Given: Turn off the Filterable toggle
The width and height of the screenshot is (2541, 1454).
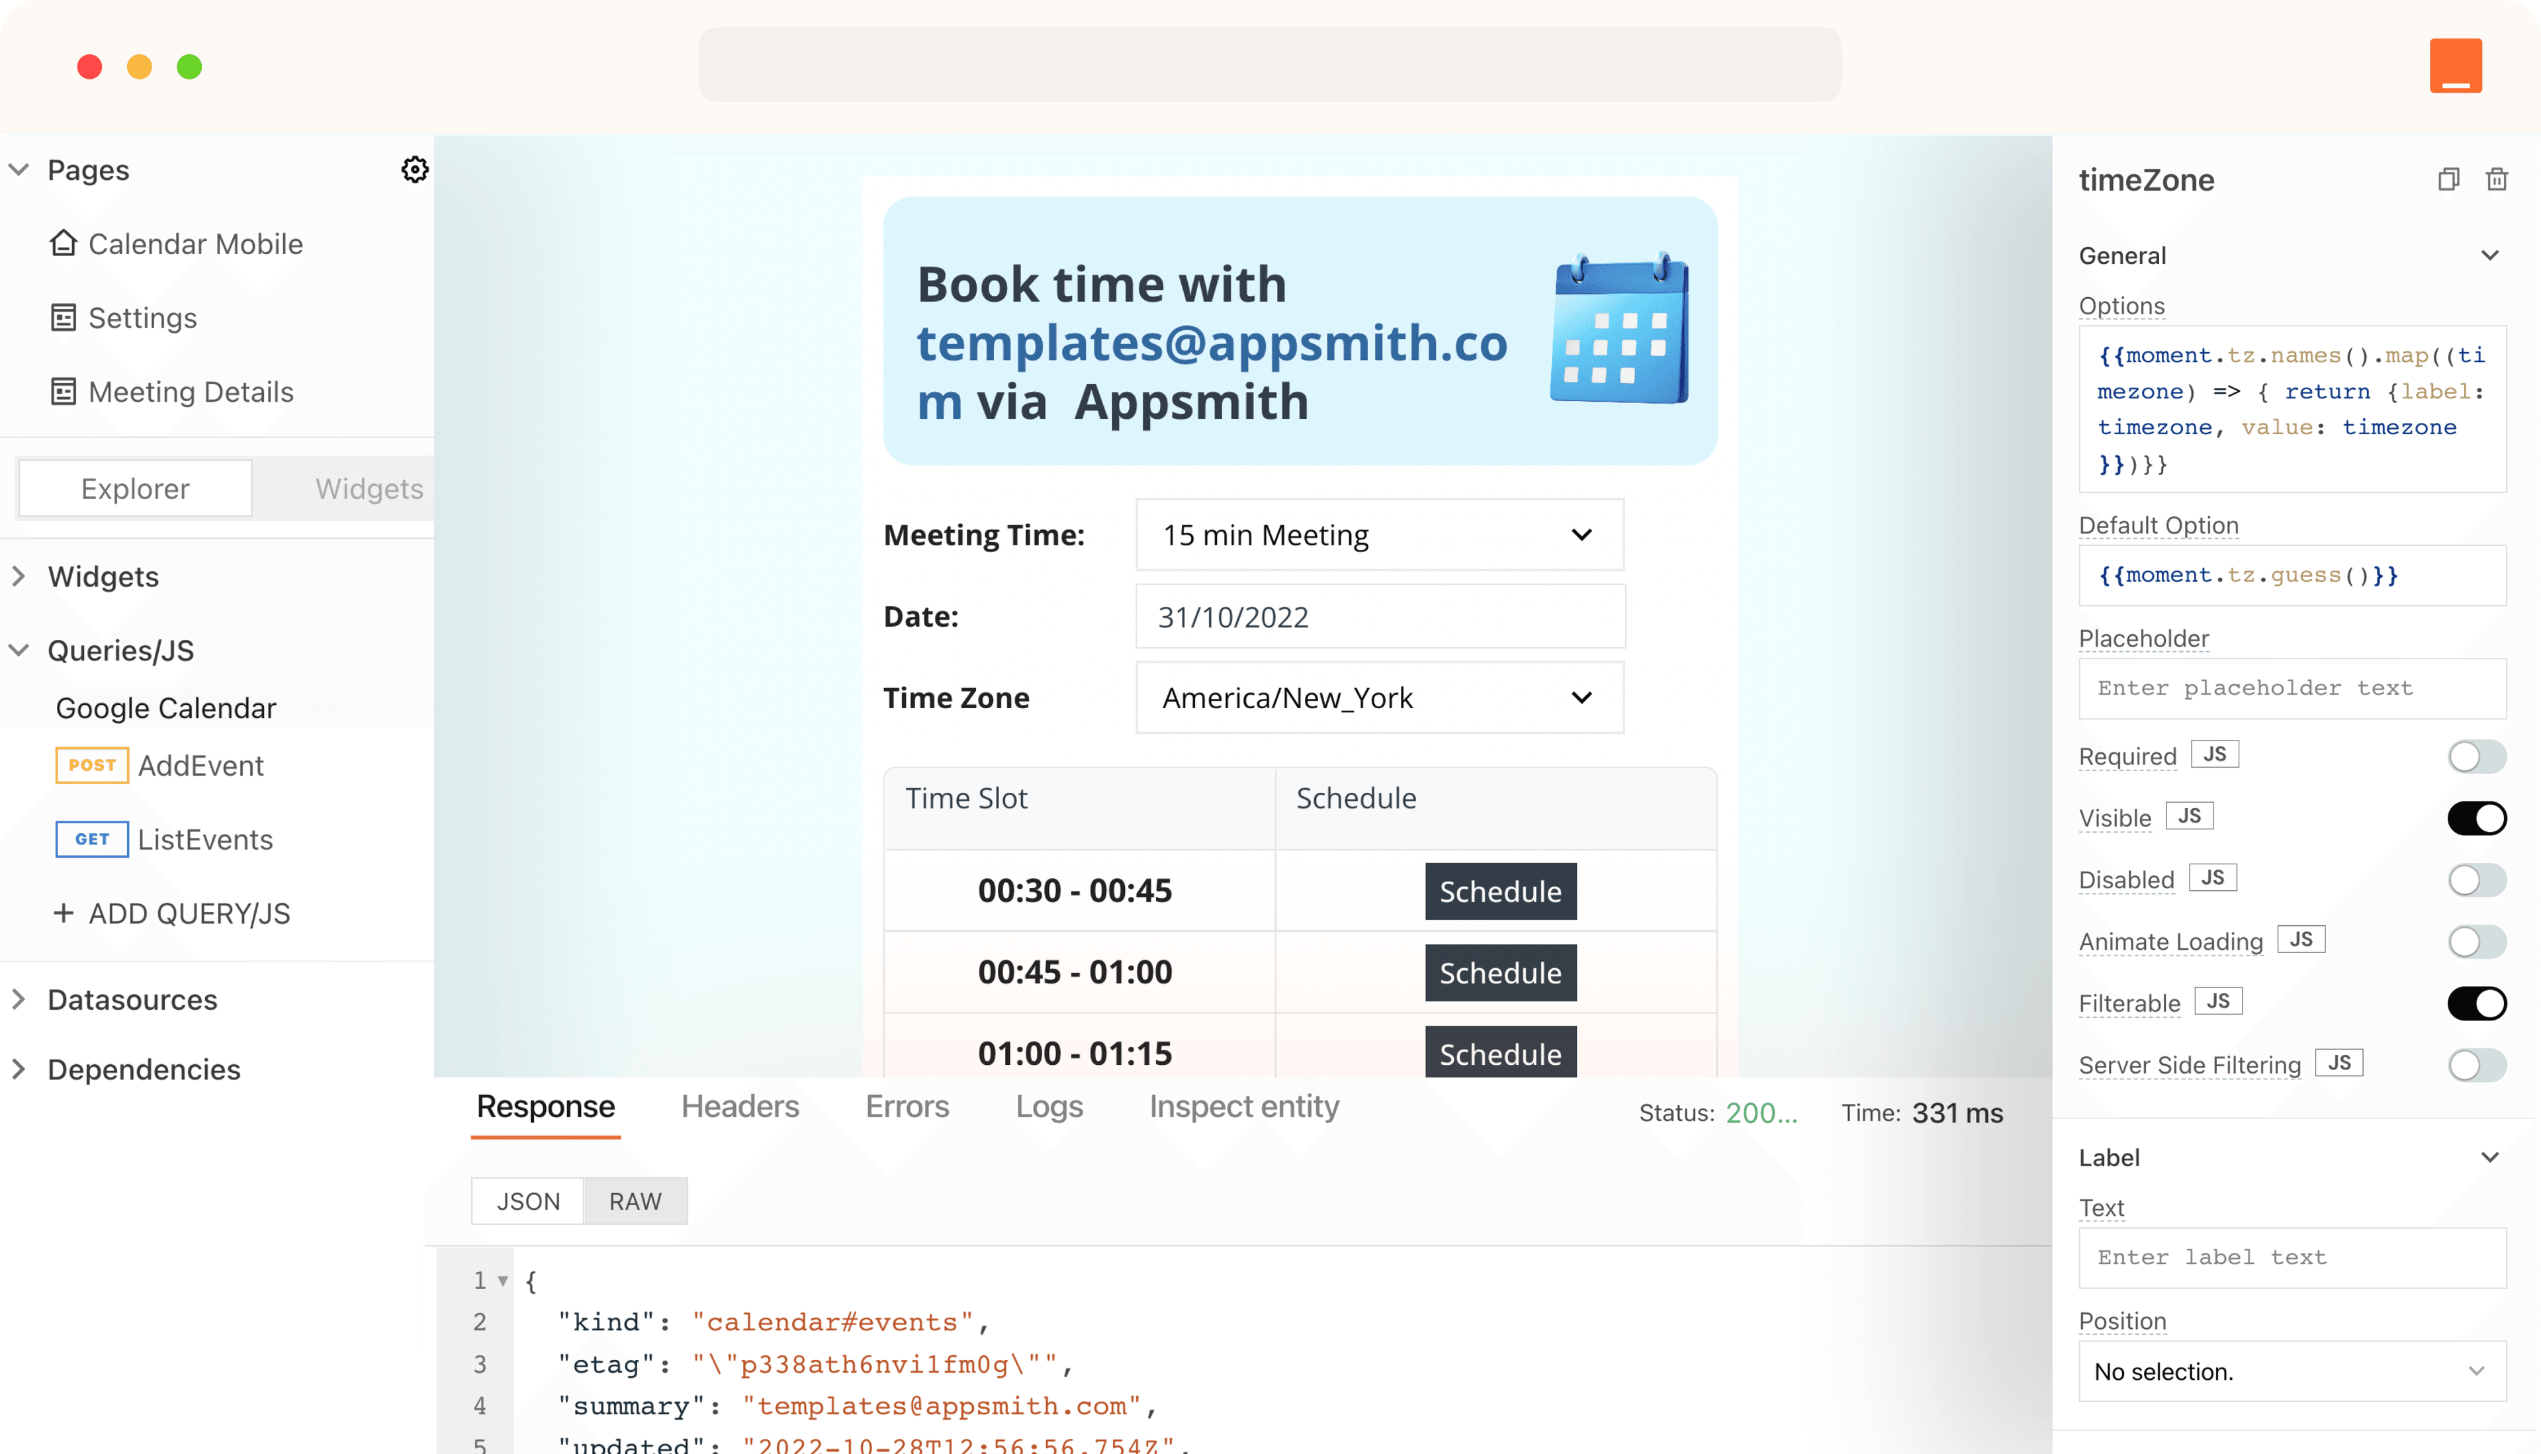Looking at the screenshot, I should pyautogui.click(x=2476, y=1003).
